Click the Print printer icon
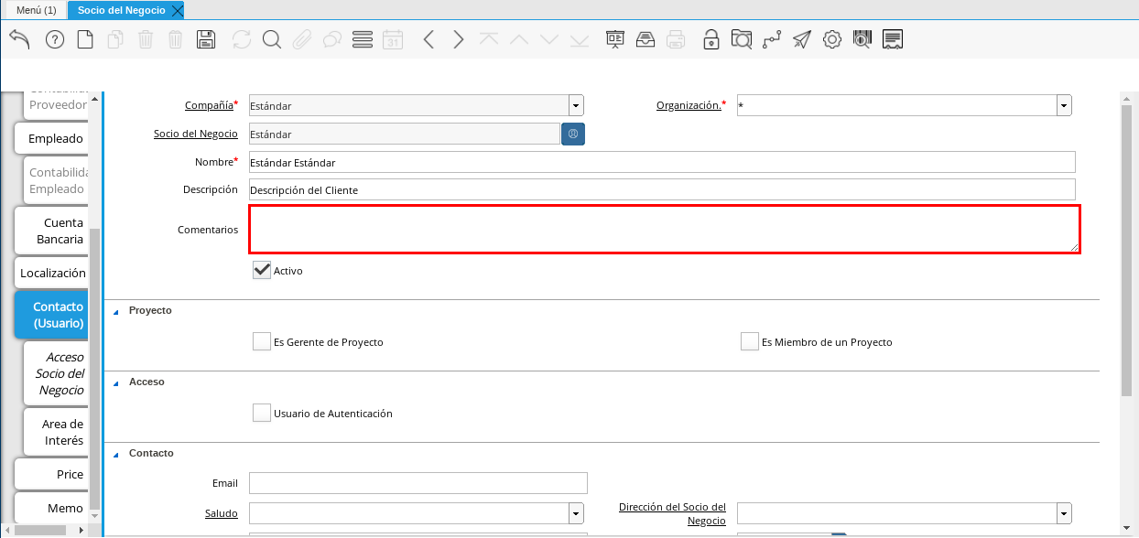The width and height of the screenshot is (1139, 538). (x=676, y=39)
